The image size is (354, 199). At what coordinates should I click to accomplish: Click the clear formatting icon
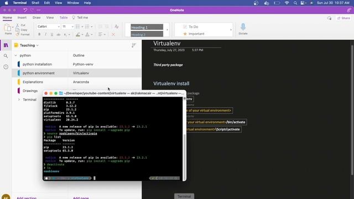pyautogui.click(x=117, y=27)
